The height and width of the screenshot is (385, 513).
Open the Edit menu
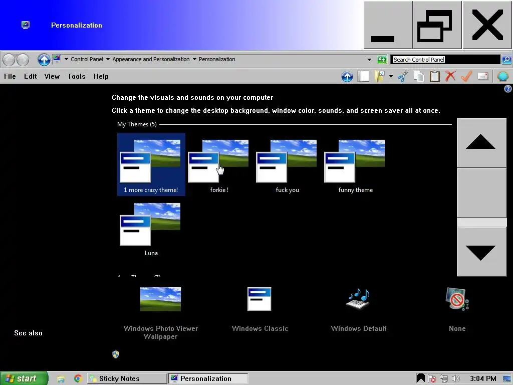coord(30,76)
